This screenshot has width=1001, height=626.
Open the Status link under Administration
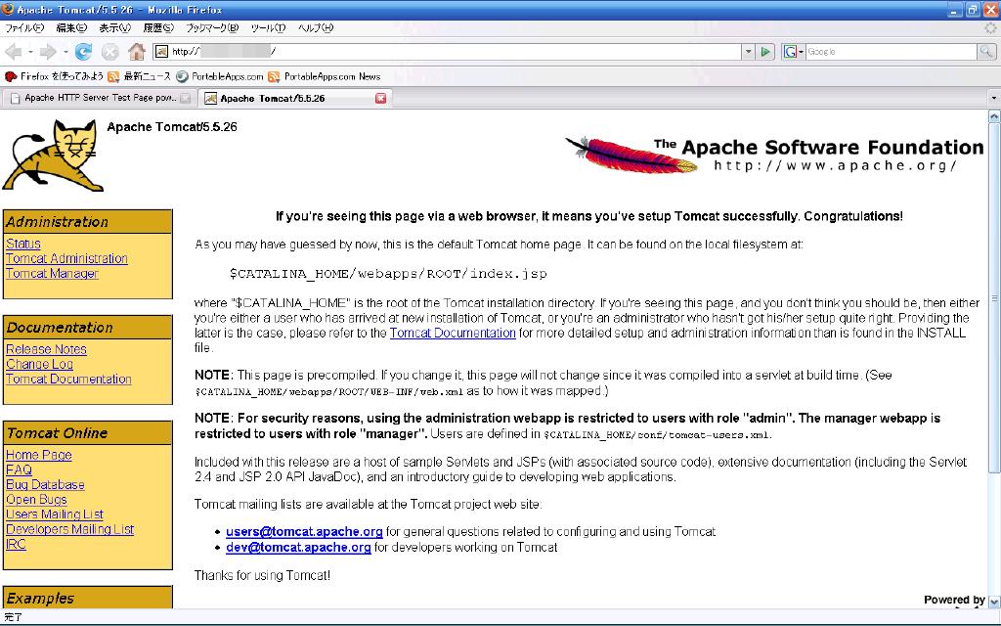(x=23, y=244)
